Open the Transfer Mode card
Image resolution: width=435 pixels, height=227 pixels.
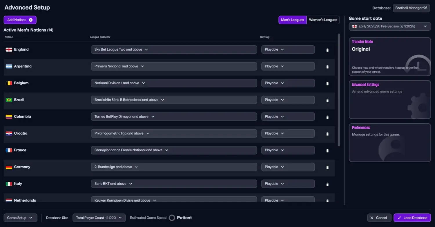coord(390,57)
